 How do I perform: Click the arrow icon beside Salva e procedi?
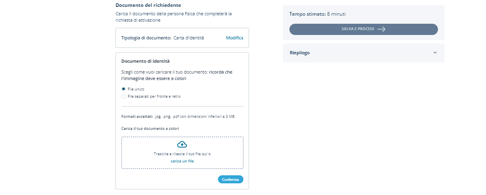click(x=381, y=29)
